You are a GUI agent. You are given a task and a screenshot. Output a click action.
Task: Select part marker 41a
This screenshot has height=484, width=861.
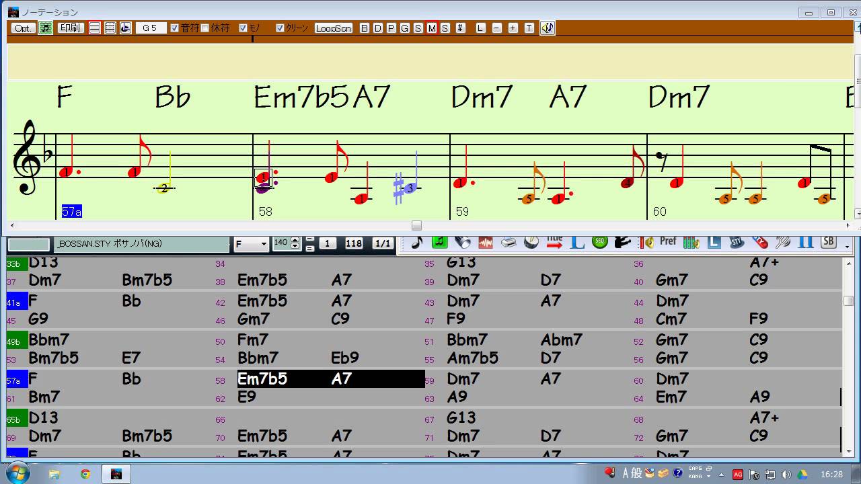point(17,301)
